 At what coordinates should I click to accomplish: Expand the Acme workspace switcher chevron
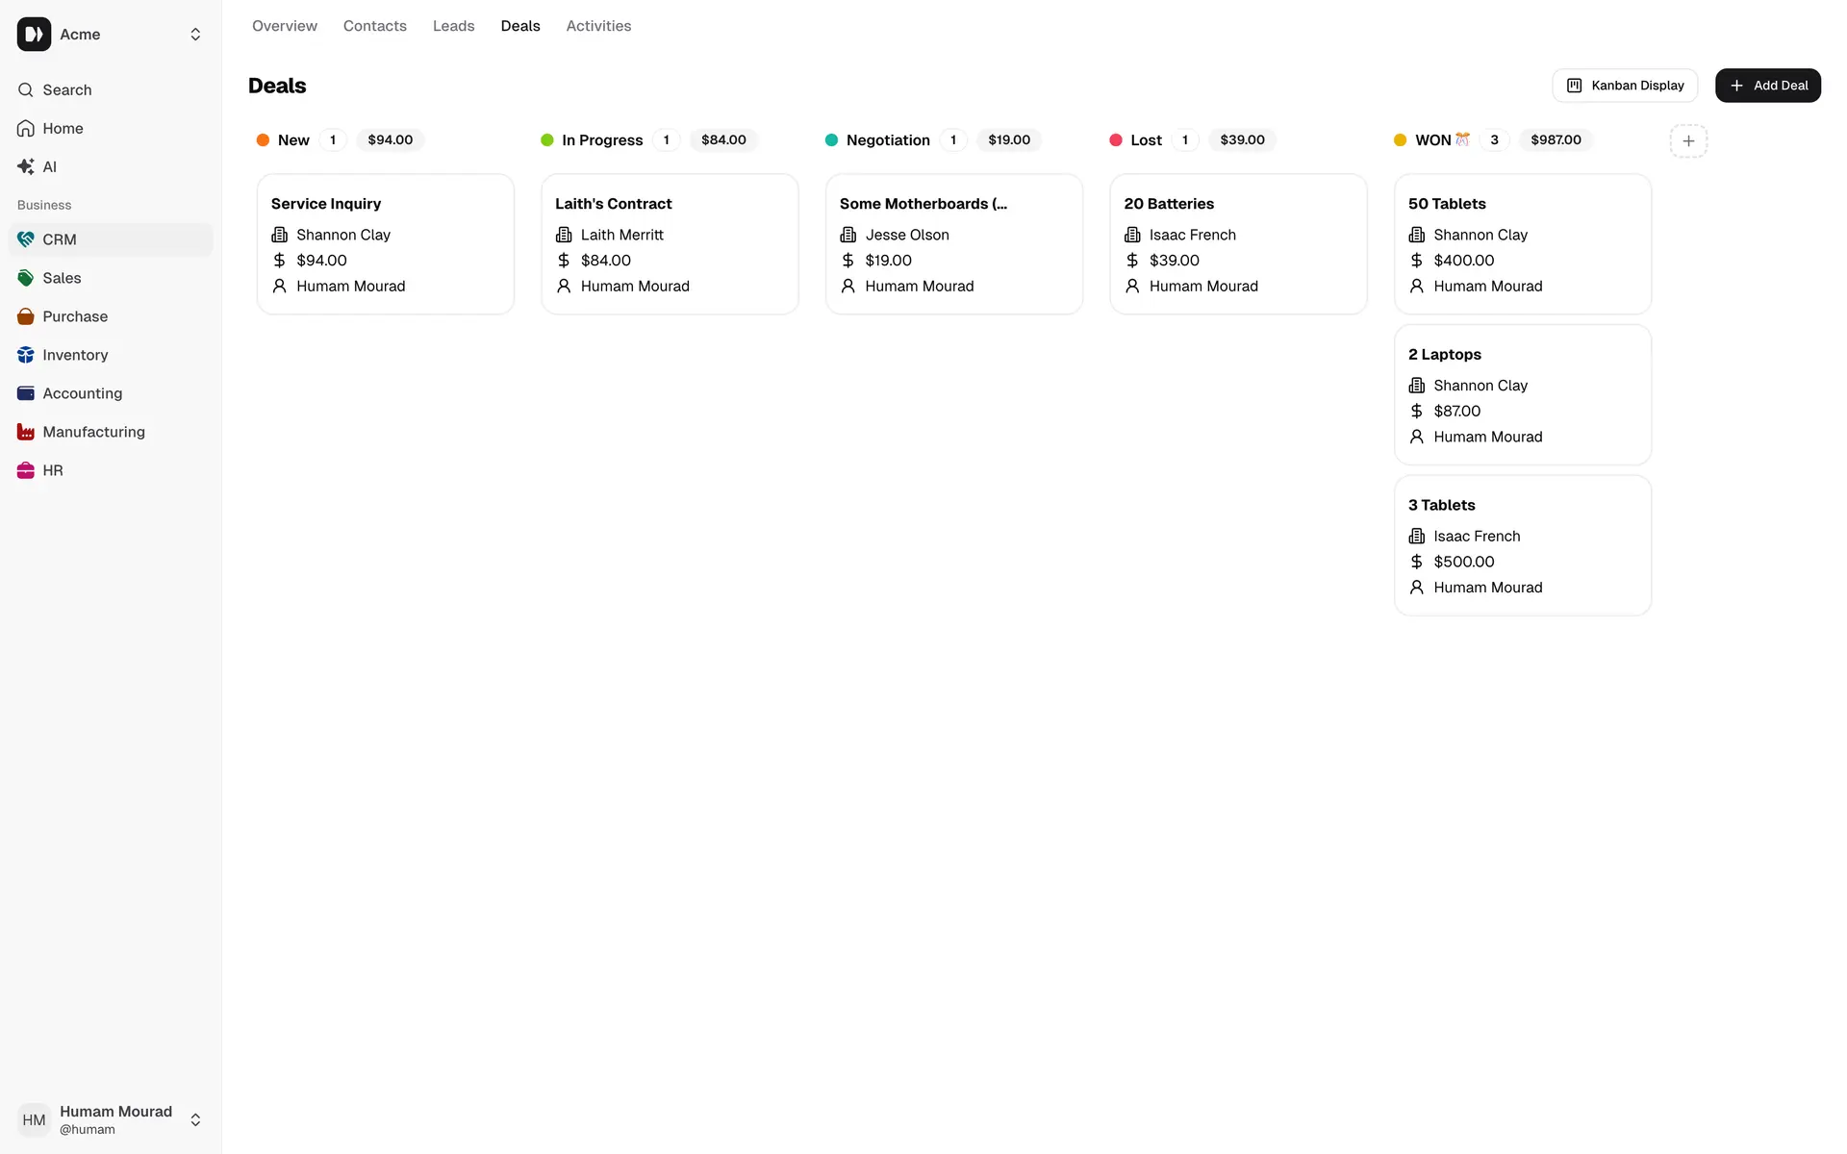click(195, 34)
